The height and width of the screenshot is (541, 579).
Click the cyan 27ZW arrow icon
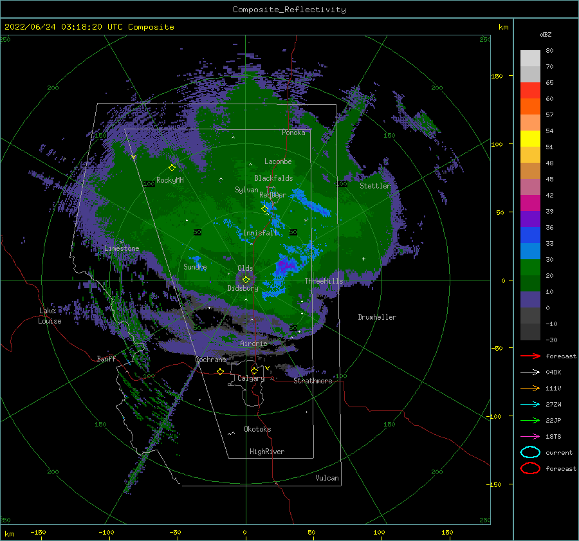pyautogui.click(x=530, y=405)
